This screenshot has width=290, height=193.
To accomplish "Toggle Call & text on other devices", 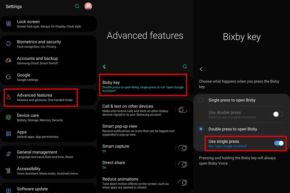I will pos(182,110).
